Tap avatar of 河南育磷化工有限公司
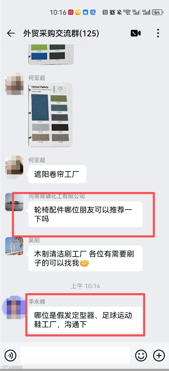 pos(14,202)
